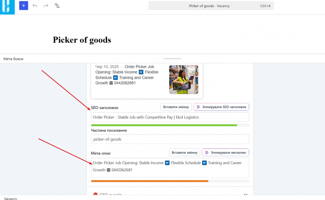Click Вставити змінну for SEO-заголовок
This screenshot has width=325, height=200.
176,107
